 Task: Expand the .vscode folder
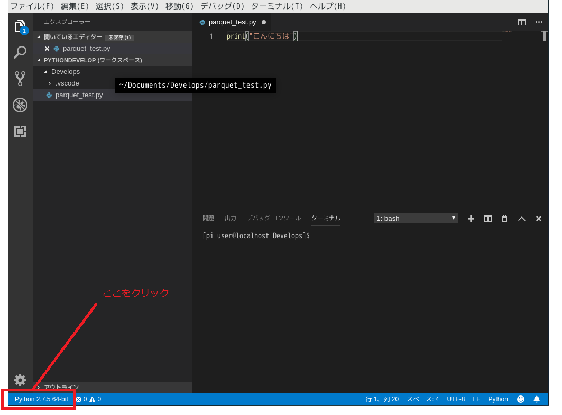click(x=50, y=83)
